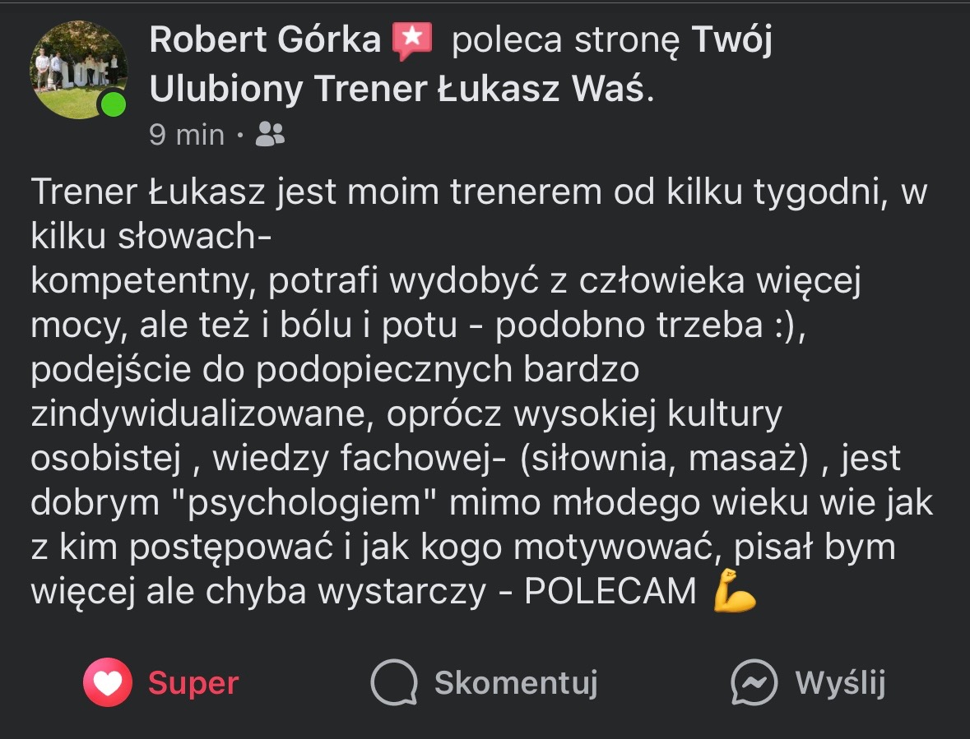This screenshot has height=739, width=970.
Task: Select the Messenger send icon
Action: click(x=753, y=682)
